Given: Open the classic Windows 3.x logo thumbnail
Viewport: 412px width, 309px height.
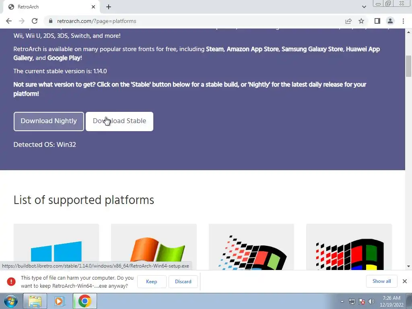Looking at the screenshot, I should 349,247.
